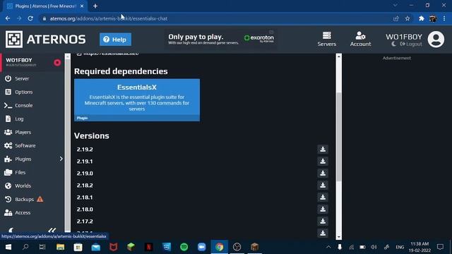Screen dimensions: 452x254
Task: Open the Chrome three-dot menu
Action: 444,18
